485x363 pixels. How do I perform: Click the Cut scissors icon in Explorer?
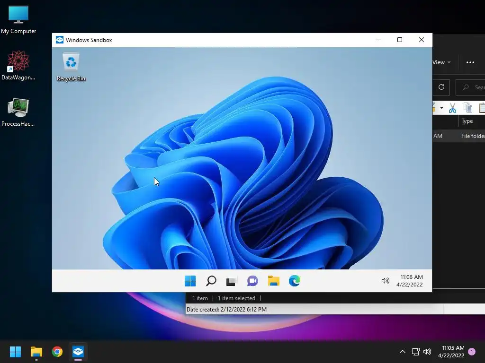(452, 108)
